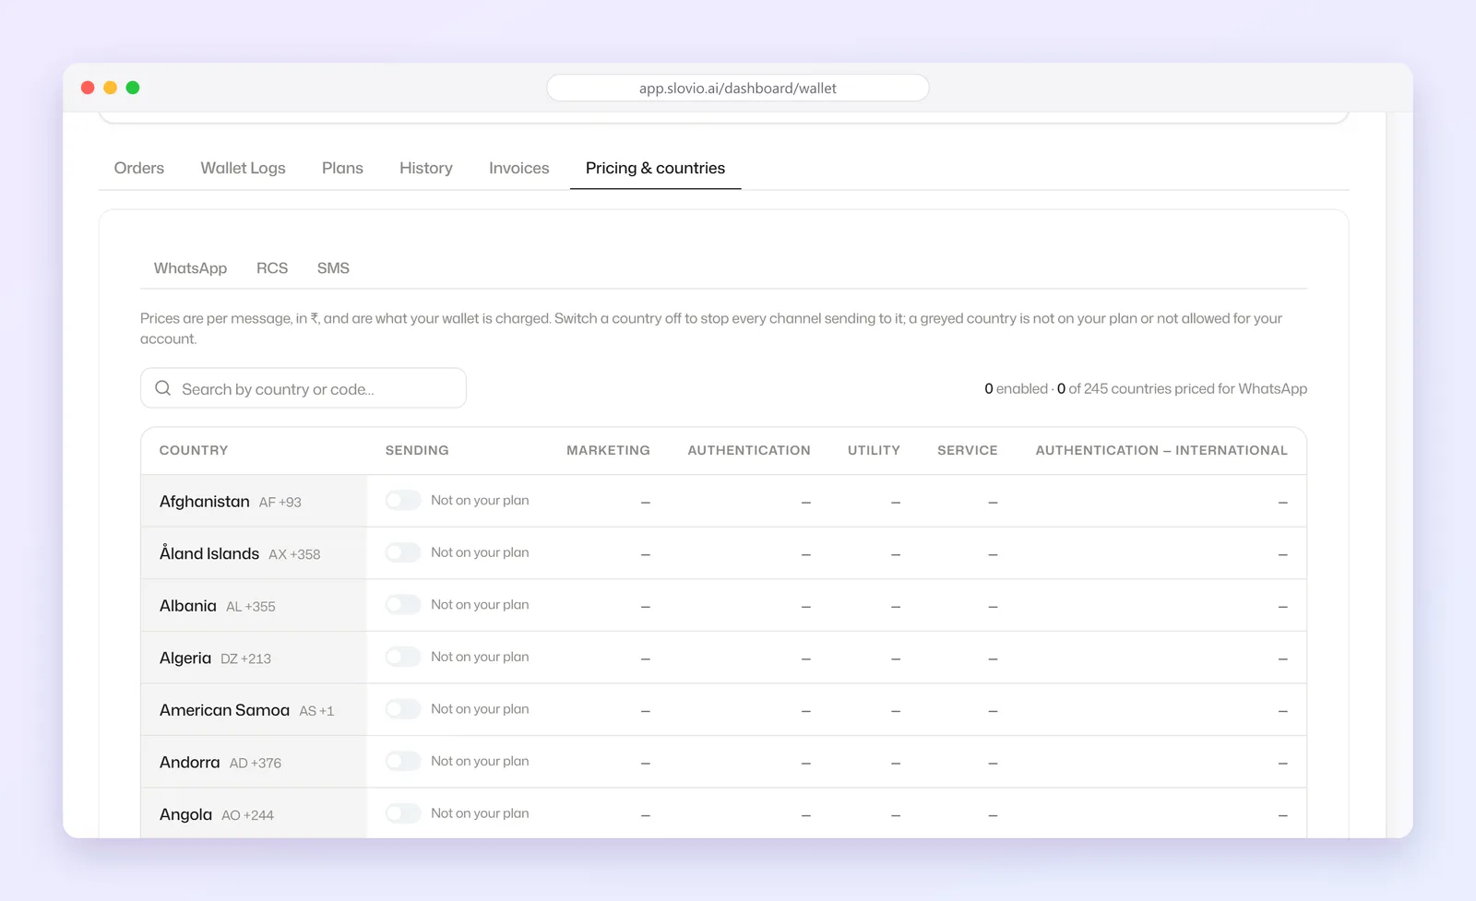Viewport: 1476px width, 901px height.
Task: Toggle sending for Algeria
Action: click(403, 657)
